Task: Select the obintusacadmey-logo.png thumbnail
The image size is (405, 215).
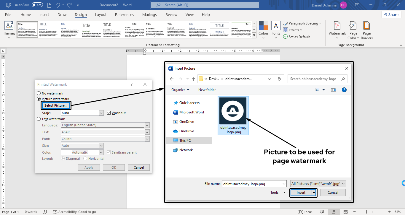Action: point(233,111)
